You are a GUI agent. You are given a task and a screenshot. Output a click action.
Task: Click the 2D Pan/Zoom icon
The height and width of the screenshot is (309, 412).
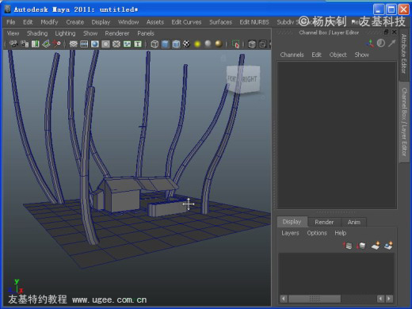56,44
